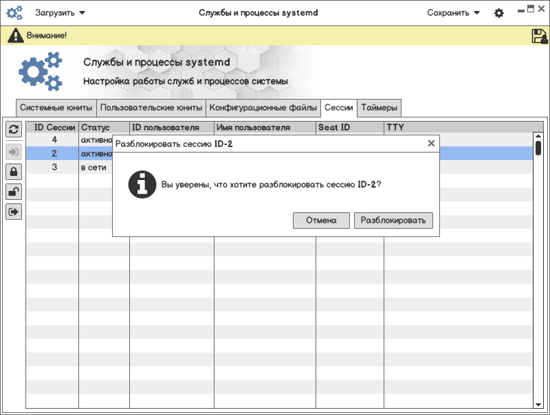Confirm with the Разблокировать button
Screen dimensions: 550x415
394,221
